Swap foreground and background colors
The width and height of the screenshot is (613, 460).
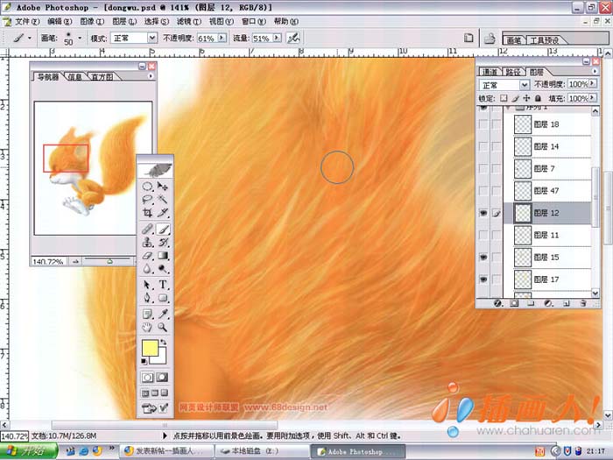pyautogui.click(x=164, y=343)
